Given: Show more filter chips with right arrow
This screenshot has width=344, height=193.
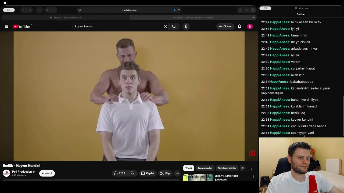Looking at the screenshot, I should 251,169.
